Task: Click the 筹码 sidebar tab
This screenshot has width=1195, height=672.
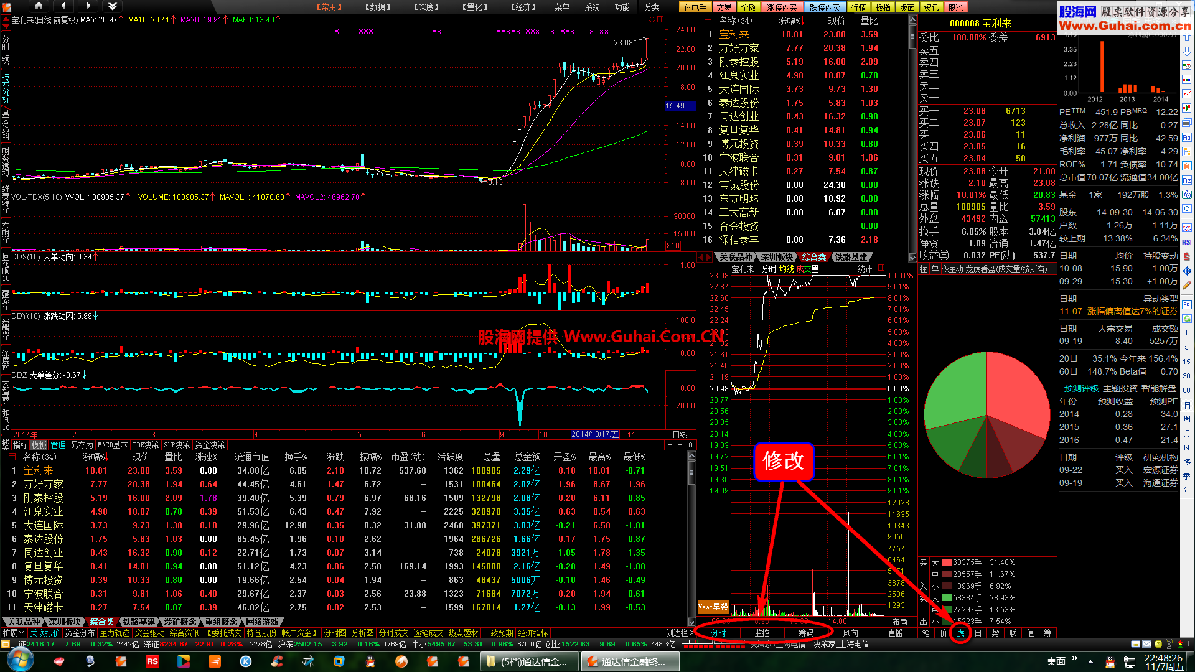Action: [x=806, y=633]
